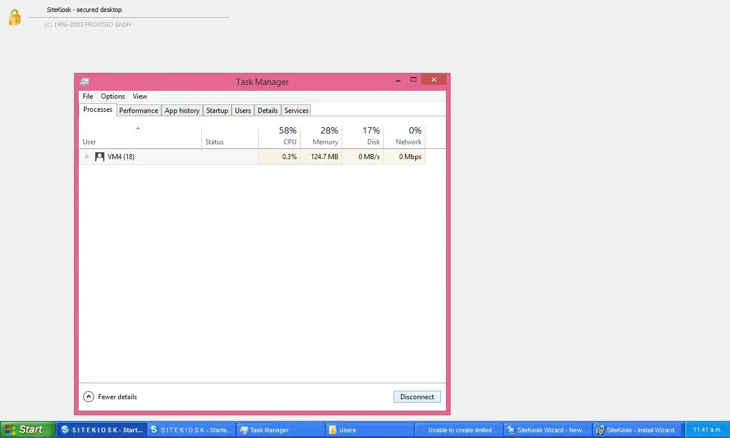Close the Task Manager window
This screenshot has width=730, height=438.
[x=434, y=80]
